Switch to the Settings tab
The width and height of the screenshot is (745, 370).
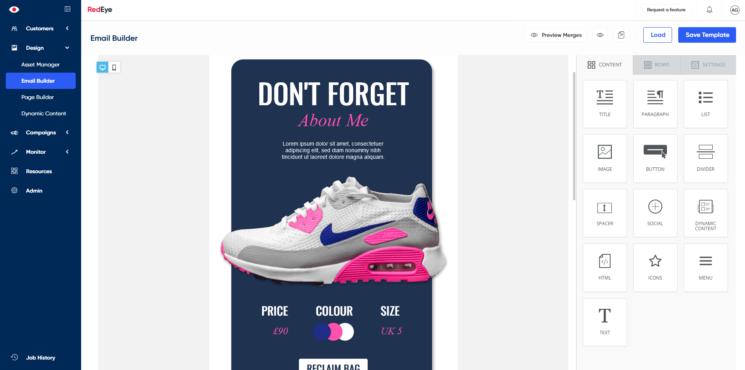708,65
